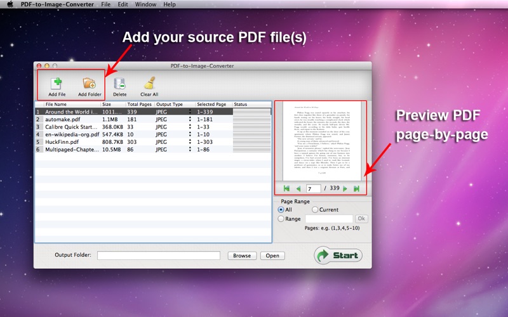Select the automake.pdf file row
Screen dimensions: 508x317
(153, 119)
